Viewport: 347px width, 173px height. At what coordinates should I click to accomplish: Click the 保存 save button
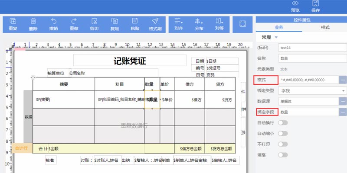(x=316, y=6)
